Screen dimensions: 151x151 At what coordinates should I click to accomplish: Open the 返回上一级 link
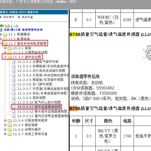[11, 26]
